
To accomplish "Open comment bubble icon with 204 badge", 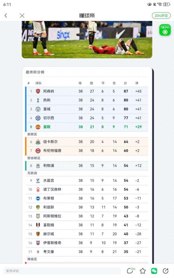I will tap(130, 270).
